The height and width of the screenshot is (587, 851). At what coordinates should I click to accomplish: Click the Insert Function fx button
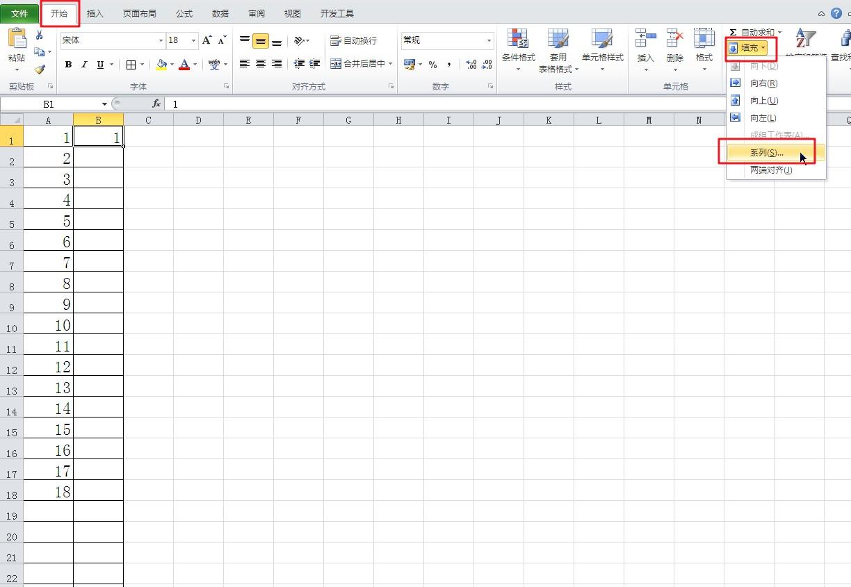(156, 104)
